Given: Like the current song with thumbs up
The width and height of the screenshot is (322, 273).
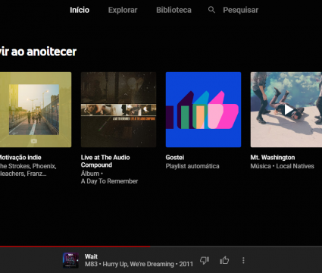Looking at the screenshot, I should coord(224,260).
